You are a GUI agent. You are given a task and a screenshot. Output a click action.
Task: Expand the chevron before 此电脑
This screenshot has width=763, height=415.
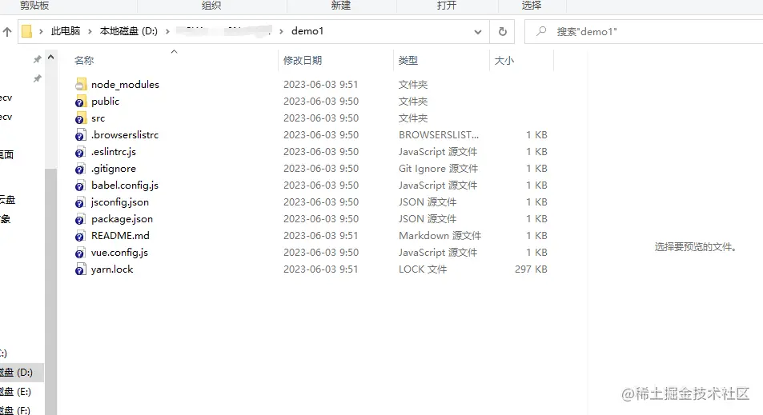pos(41,32)
